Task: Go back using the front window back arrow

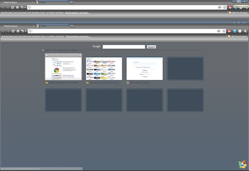Action: point(3,31)
